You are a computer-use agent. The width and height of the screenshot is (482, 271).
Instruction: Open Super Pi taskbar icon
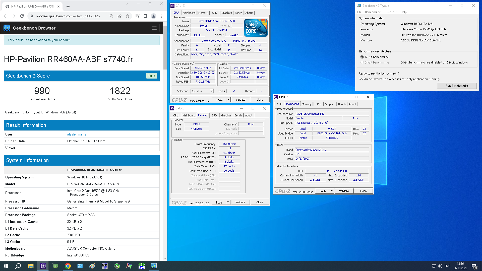tap(142, 266)
